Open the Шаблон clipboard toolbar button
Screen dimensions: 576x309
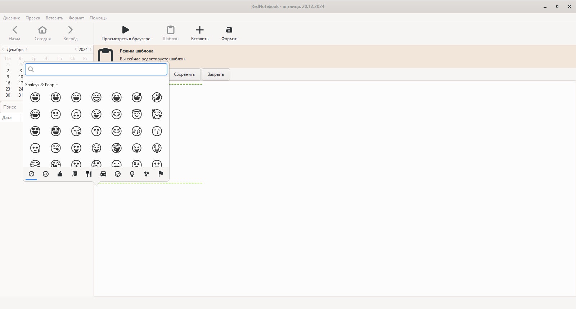(171, 33)
